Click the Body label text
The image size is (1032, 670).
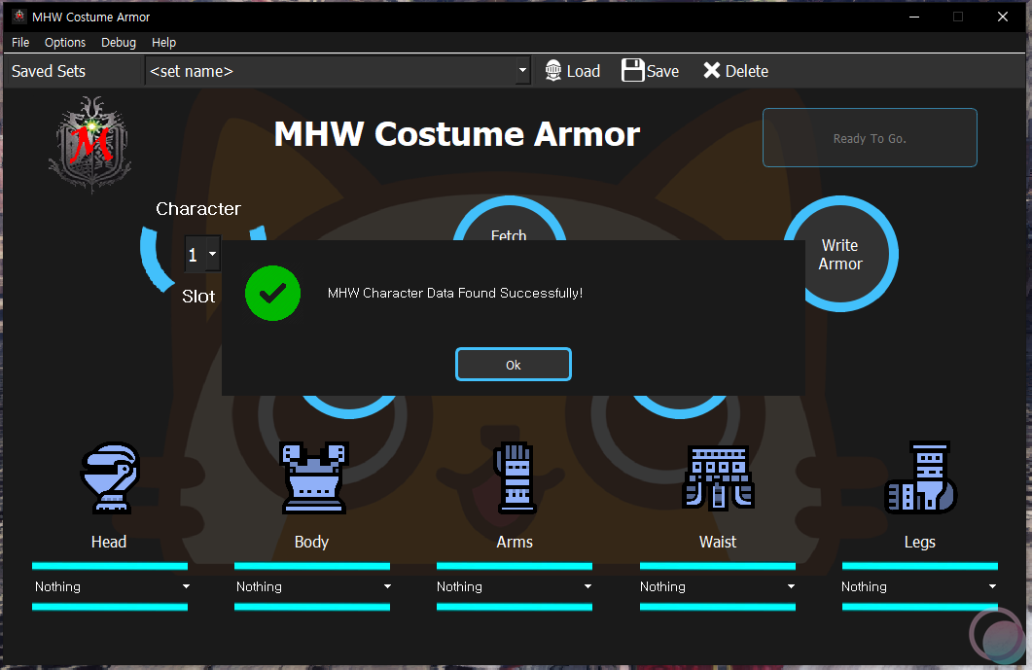click(x=311, y=542)
